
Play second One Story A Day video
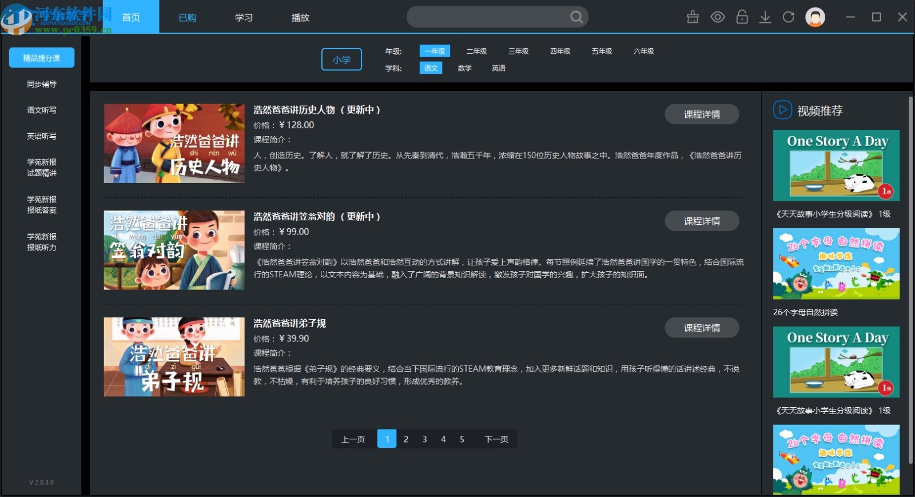tap(836, 362)
